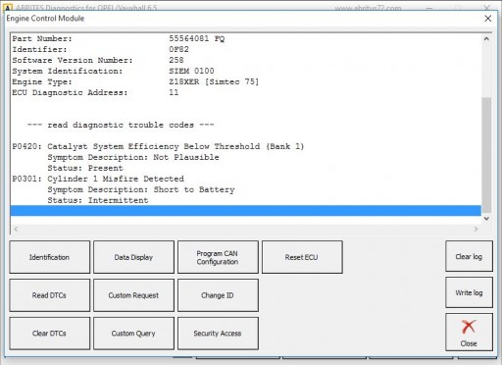Click the log scroll up arrow
Screen dimensions: 502x365
click(486, 38)
